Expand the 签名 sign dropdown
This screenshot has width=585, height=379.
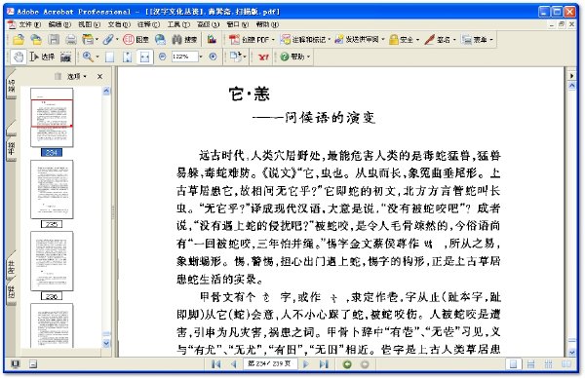pyautogui.click(x=454, y=39)
